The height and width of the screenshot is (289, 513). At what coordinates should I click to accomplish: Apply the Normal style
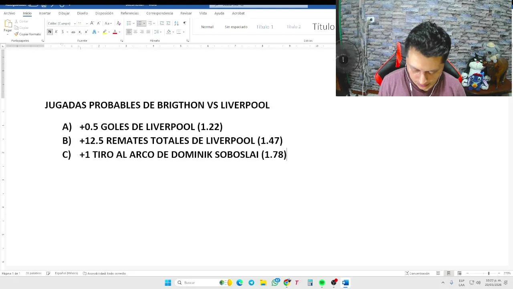click(x=207, y=27)
